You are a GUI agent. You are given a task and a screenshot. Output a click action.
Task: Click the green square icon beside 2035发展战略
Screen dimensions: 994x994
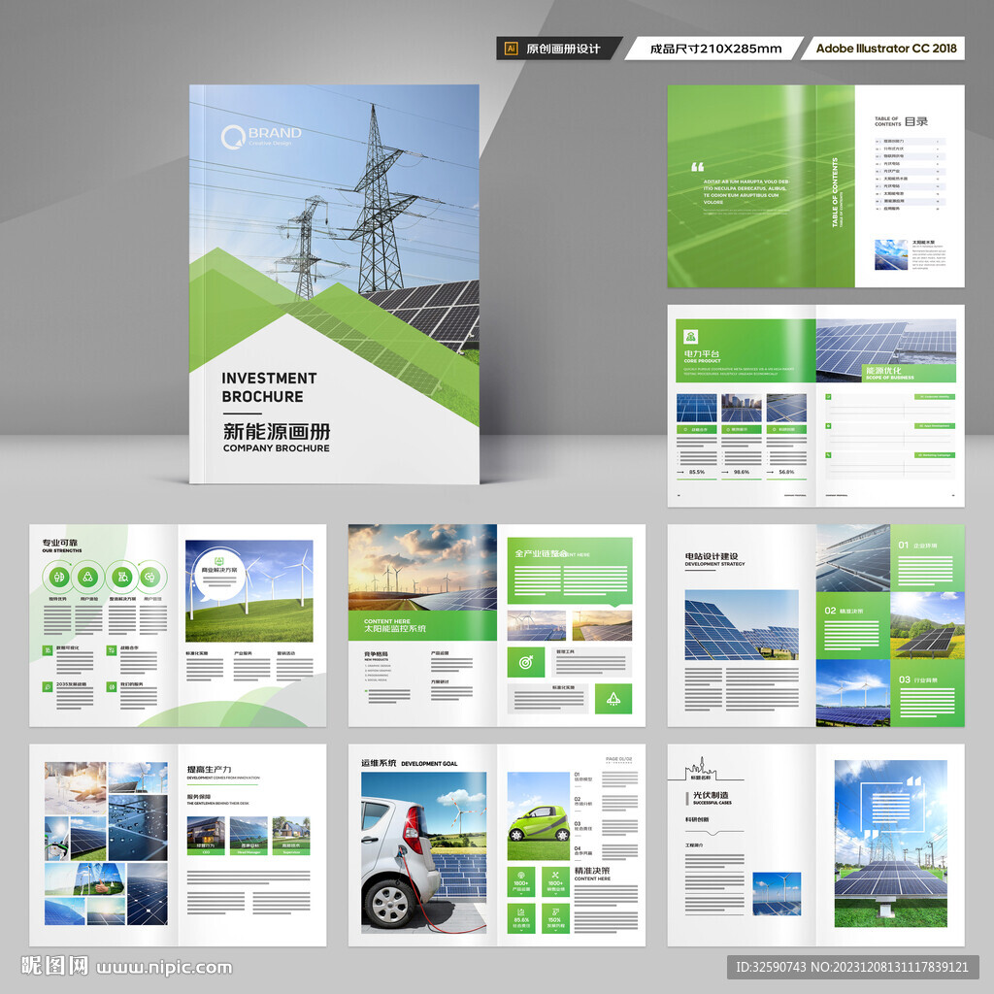[x=48, y=686]
